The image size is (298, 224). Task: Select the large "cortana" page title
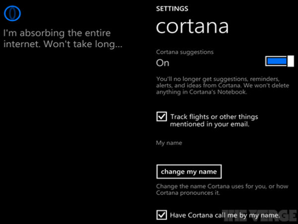click(193, 26)
